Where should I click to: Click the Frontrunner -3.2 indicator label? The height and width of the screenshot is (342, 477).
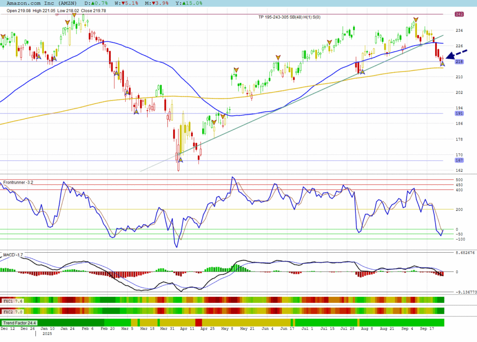click(x=18, y=182)
